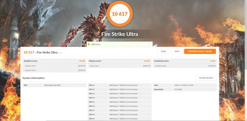The height and width of the screenshot is (121, 247).
Task: Click the CPU #5 row
Action: (119, 102)
